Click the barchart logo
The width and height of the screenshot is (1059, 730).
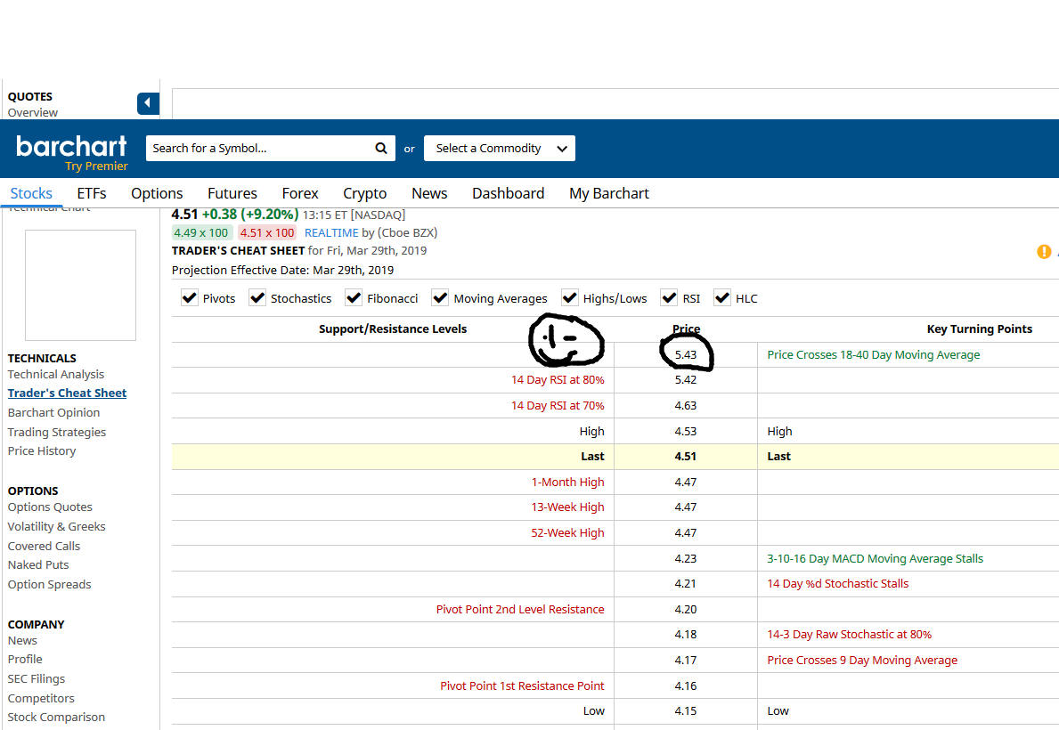(71, 146)
